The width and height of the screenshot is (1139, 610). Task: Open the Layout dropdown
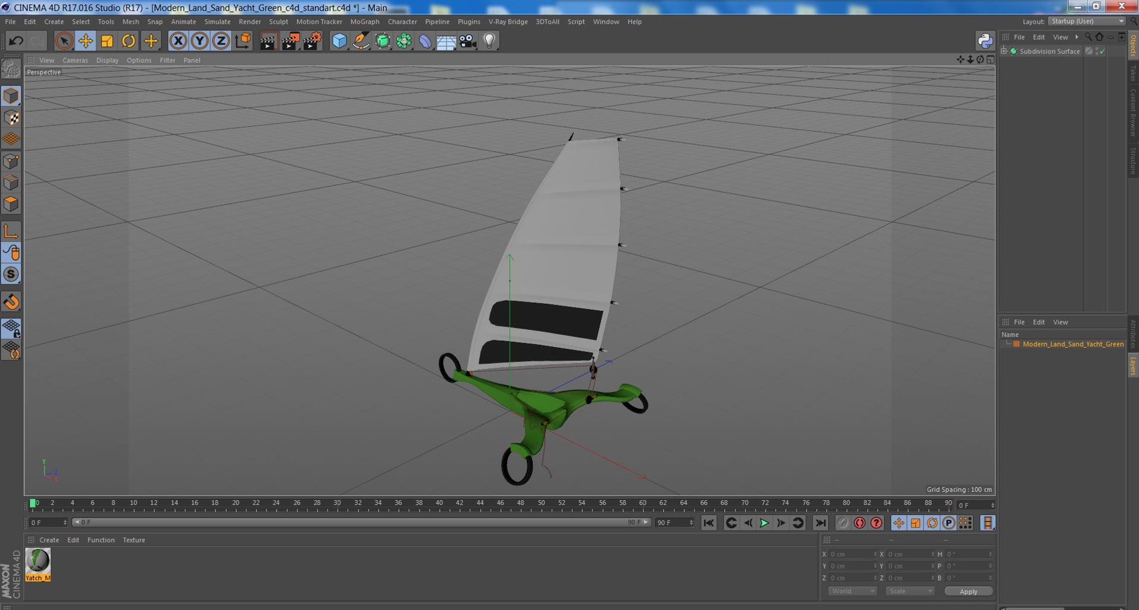(x=1087, y=21)
